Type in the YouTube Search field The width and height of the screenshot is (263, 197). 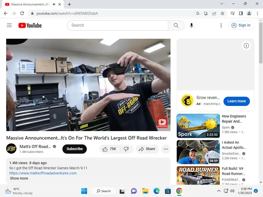(118, 25)
